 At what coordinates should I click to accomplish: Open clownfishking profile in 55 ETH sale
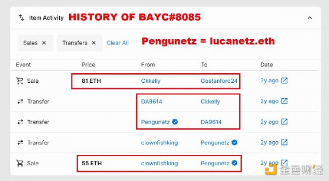coord(159,163)
